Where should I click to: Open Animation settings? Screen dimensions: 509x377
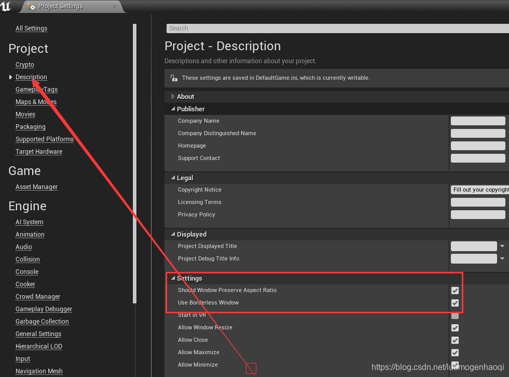pos(30,235)
